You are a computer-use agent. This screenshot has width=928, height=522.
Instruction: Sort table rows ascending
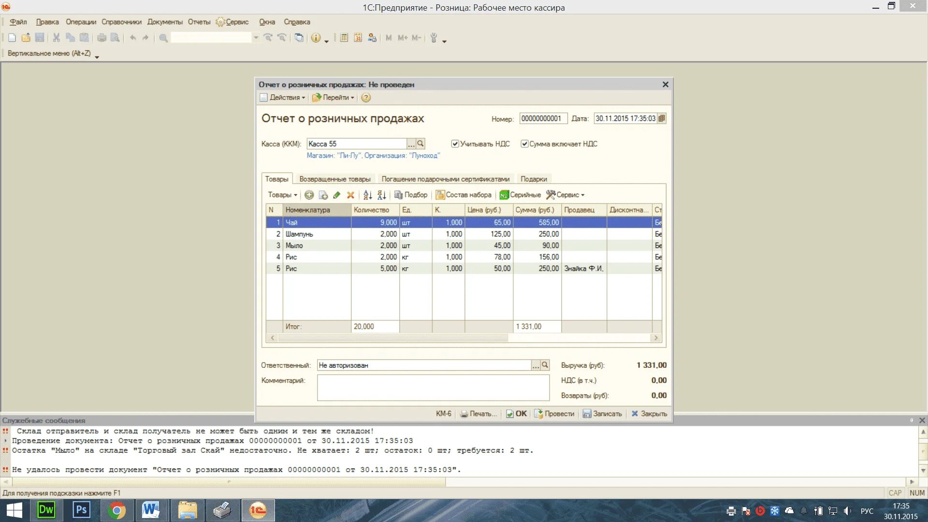coord(367,195)
